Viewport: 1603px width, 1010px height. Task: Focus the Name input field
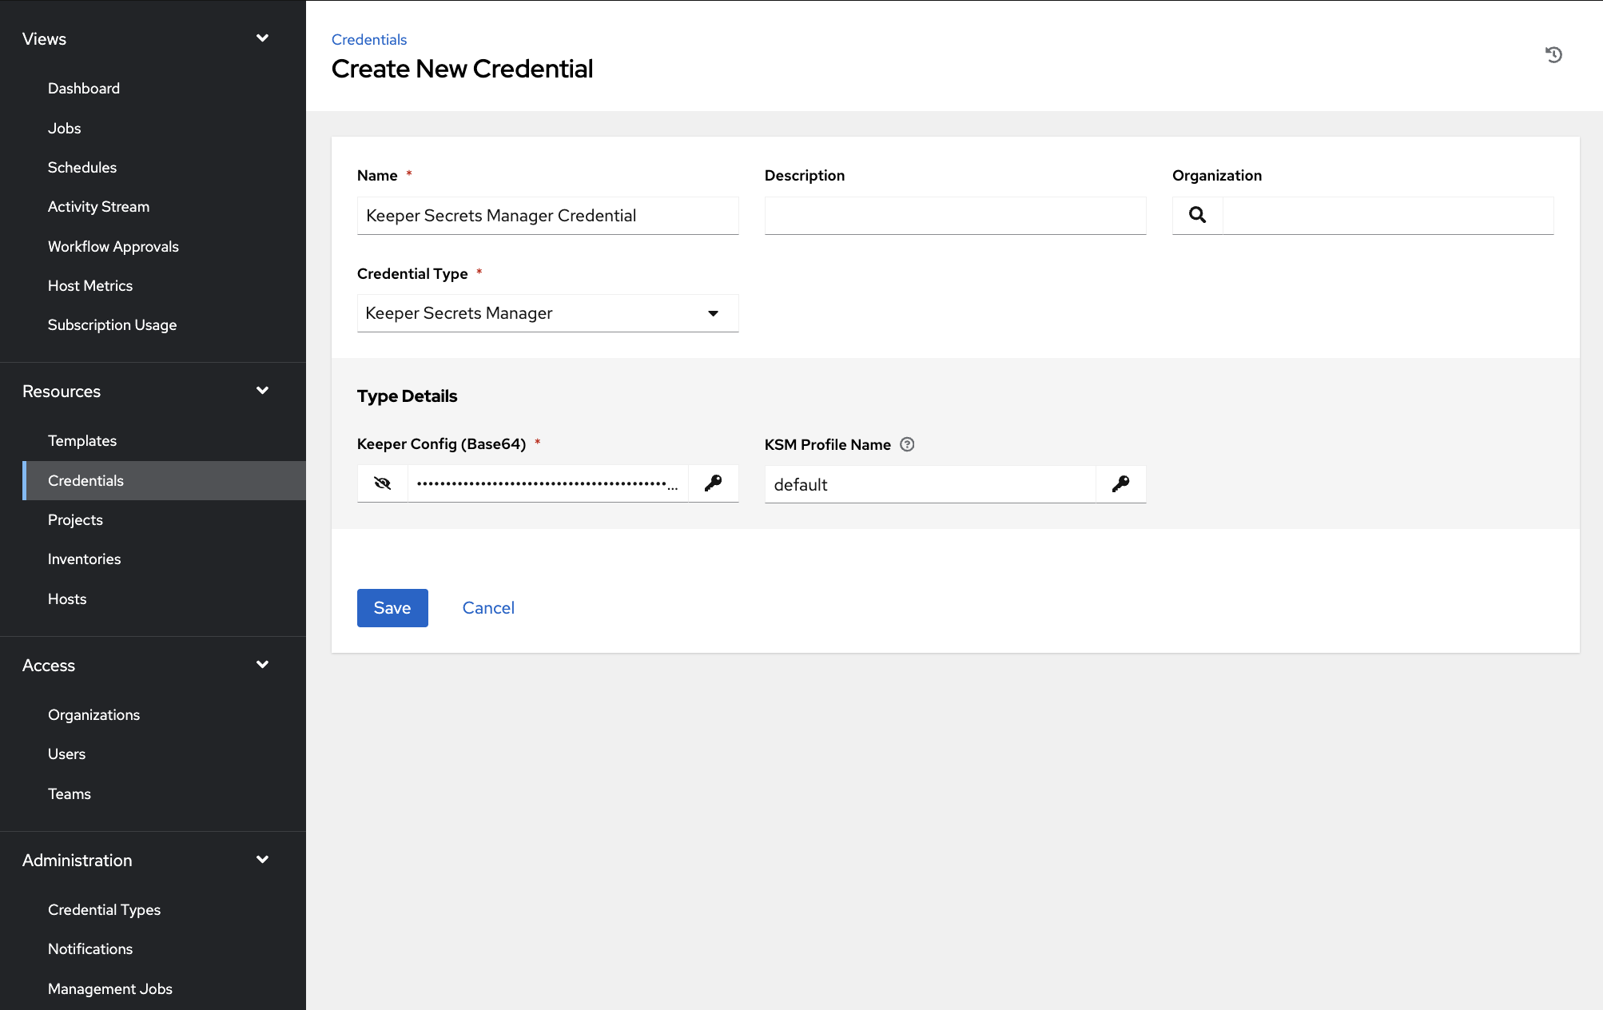coord(547,216)
